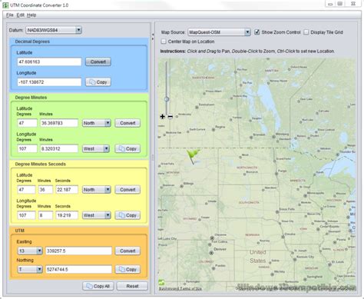The image size is (364, 299).
Task: Click the map zoom out minus icon
Action: click(x=170, y=117)
